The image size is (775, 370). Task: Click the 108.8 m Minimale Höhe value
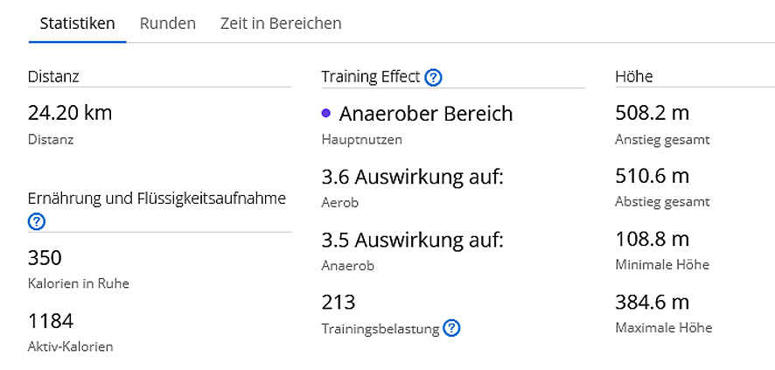[x=652, y=239]
